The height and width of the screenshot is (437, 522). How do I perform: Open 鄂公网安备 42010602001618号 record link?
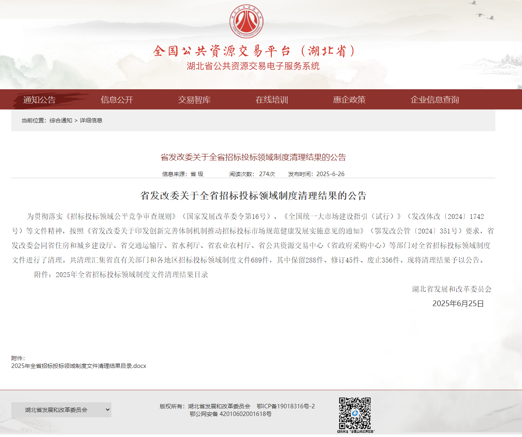tap(231, 414)
